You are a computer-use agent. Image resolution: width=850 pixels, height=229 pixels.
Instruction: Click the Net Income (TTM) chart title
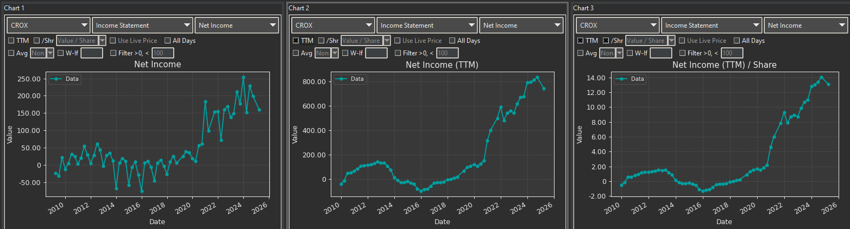tap(443, 65)
